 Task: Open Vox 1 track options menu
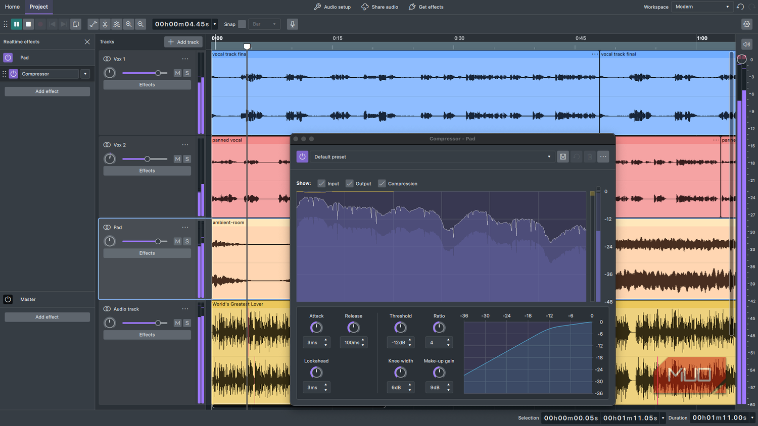point(185,59)
